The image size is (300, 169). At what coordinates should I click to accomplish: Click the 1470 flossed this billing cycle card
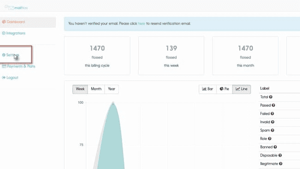coord(97,56)
